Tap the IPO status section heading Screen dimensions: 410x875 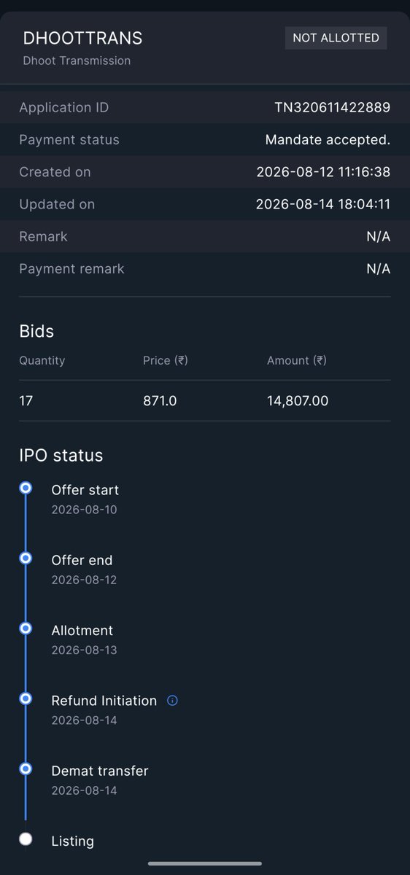point(61,456)
